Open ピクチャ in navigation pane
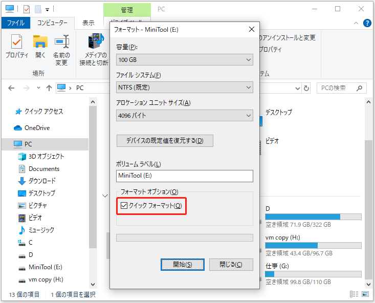The width and height of the screenshot is (375, 303). click(37, 205)
